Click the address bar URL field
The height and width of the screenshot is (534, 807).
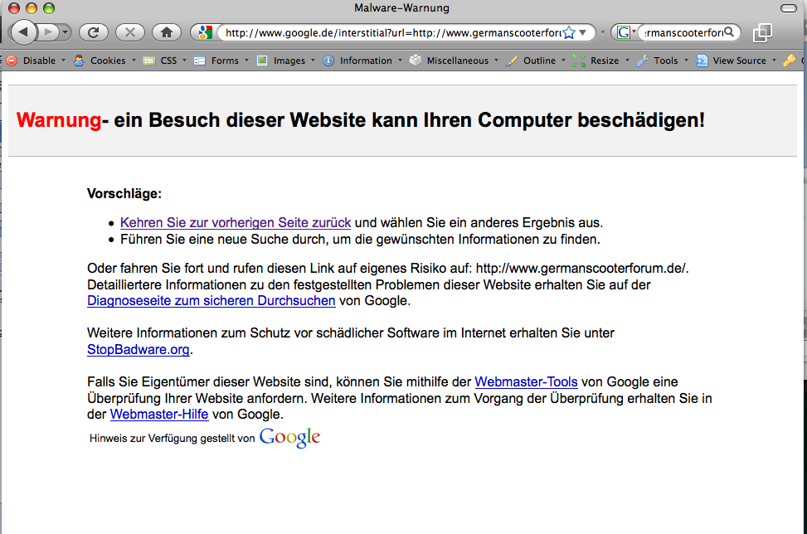pyautogui.click(x=392, y=32)
